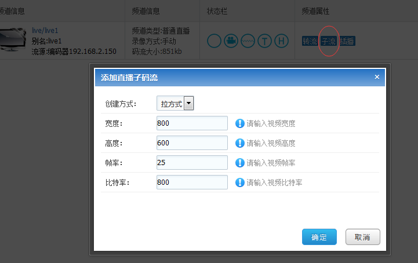
Task: Click the camera recording status icon
Action: tap(231, 41)
